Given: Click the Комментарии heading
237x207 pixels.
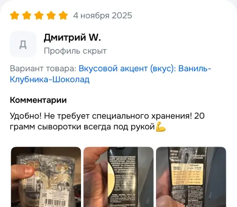Looking at the screenshot, I should click(38, 100).
